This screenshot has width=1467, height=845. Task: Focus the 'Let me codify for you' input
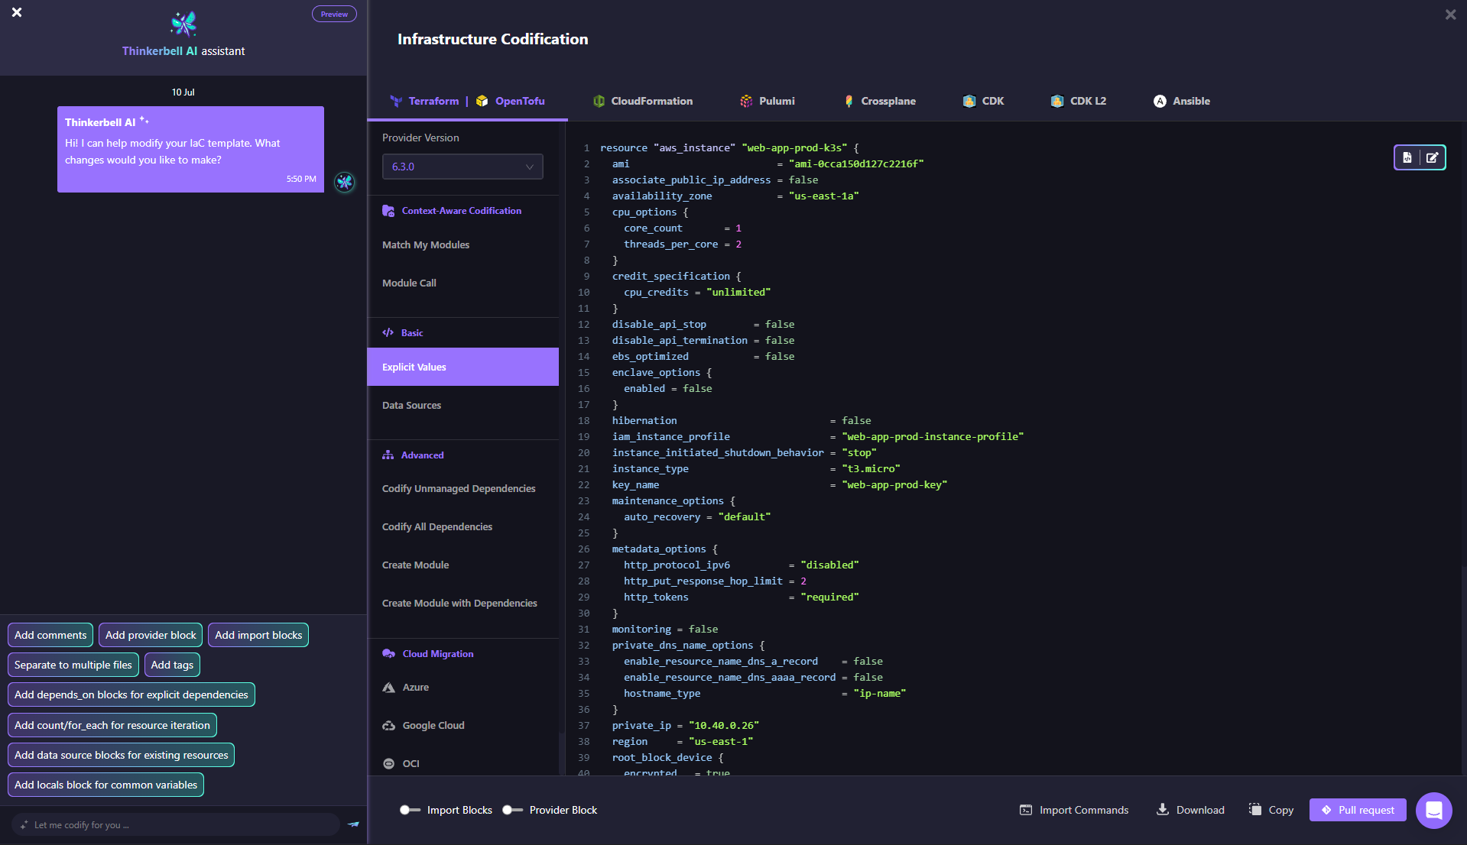click(x=176, y=824)
